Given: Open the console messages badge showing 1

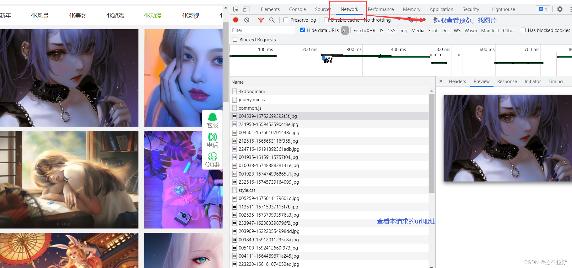Looking at the screenshot, I should pos(543,9).
